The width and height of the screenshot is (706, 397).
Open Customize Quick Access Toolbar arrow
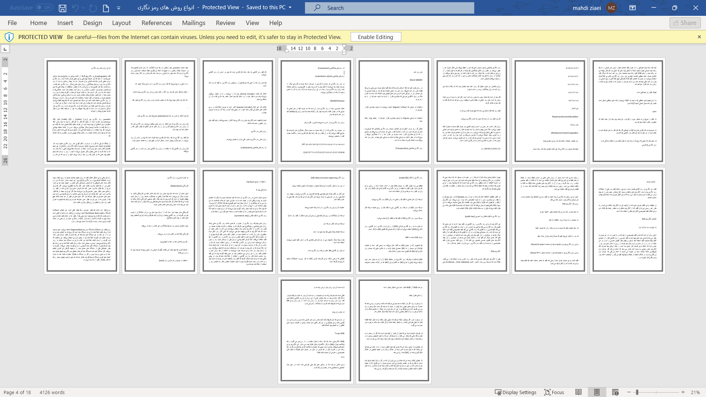point(118,8)
